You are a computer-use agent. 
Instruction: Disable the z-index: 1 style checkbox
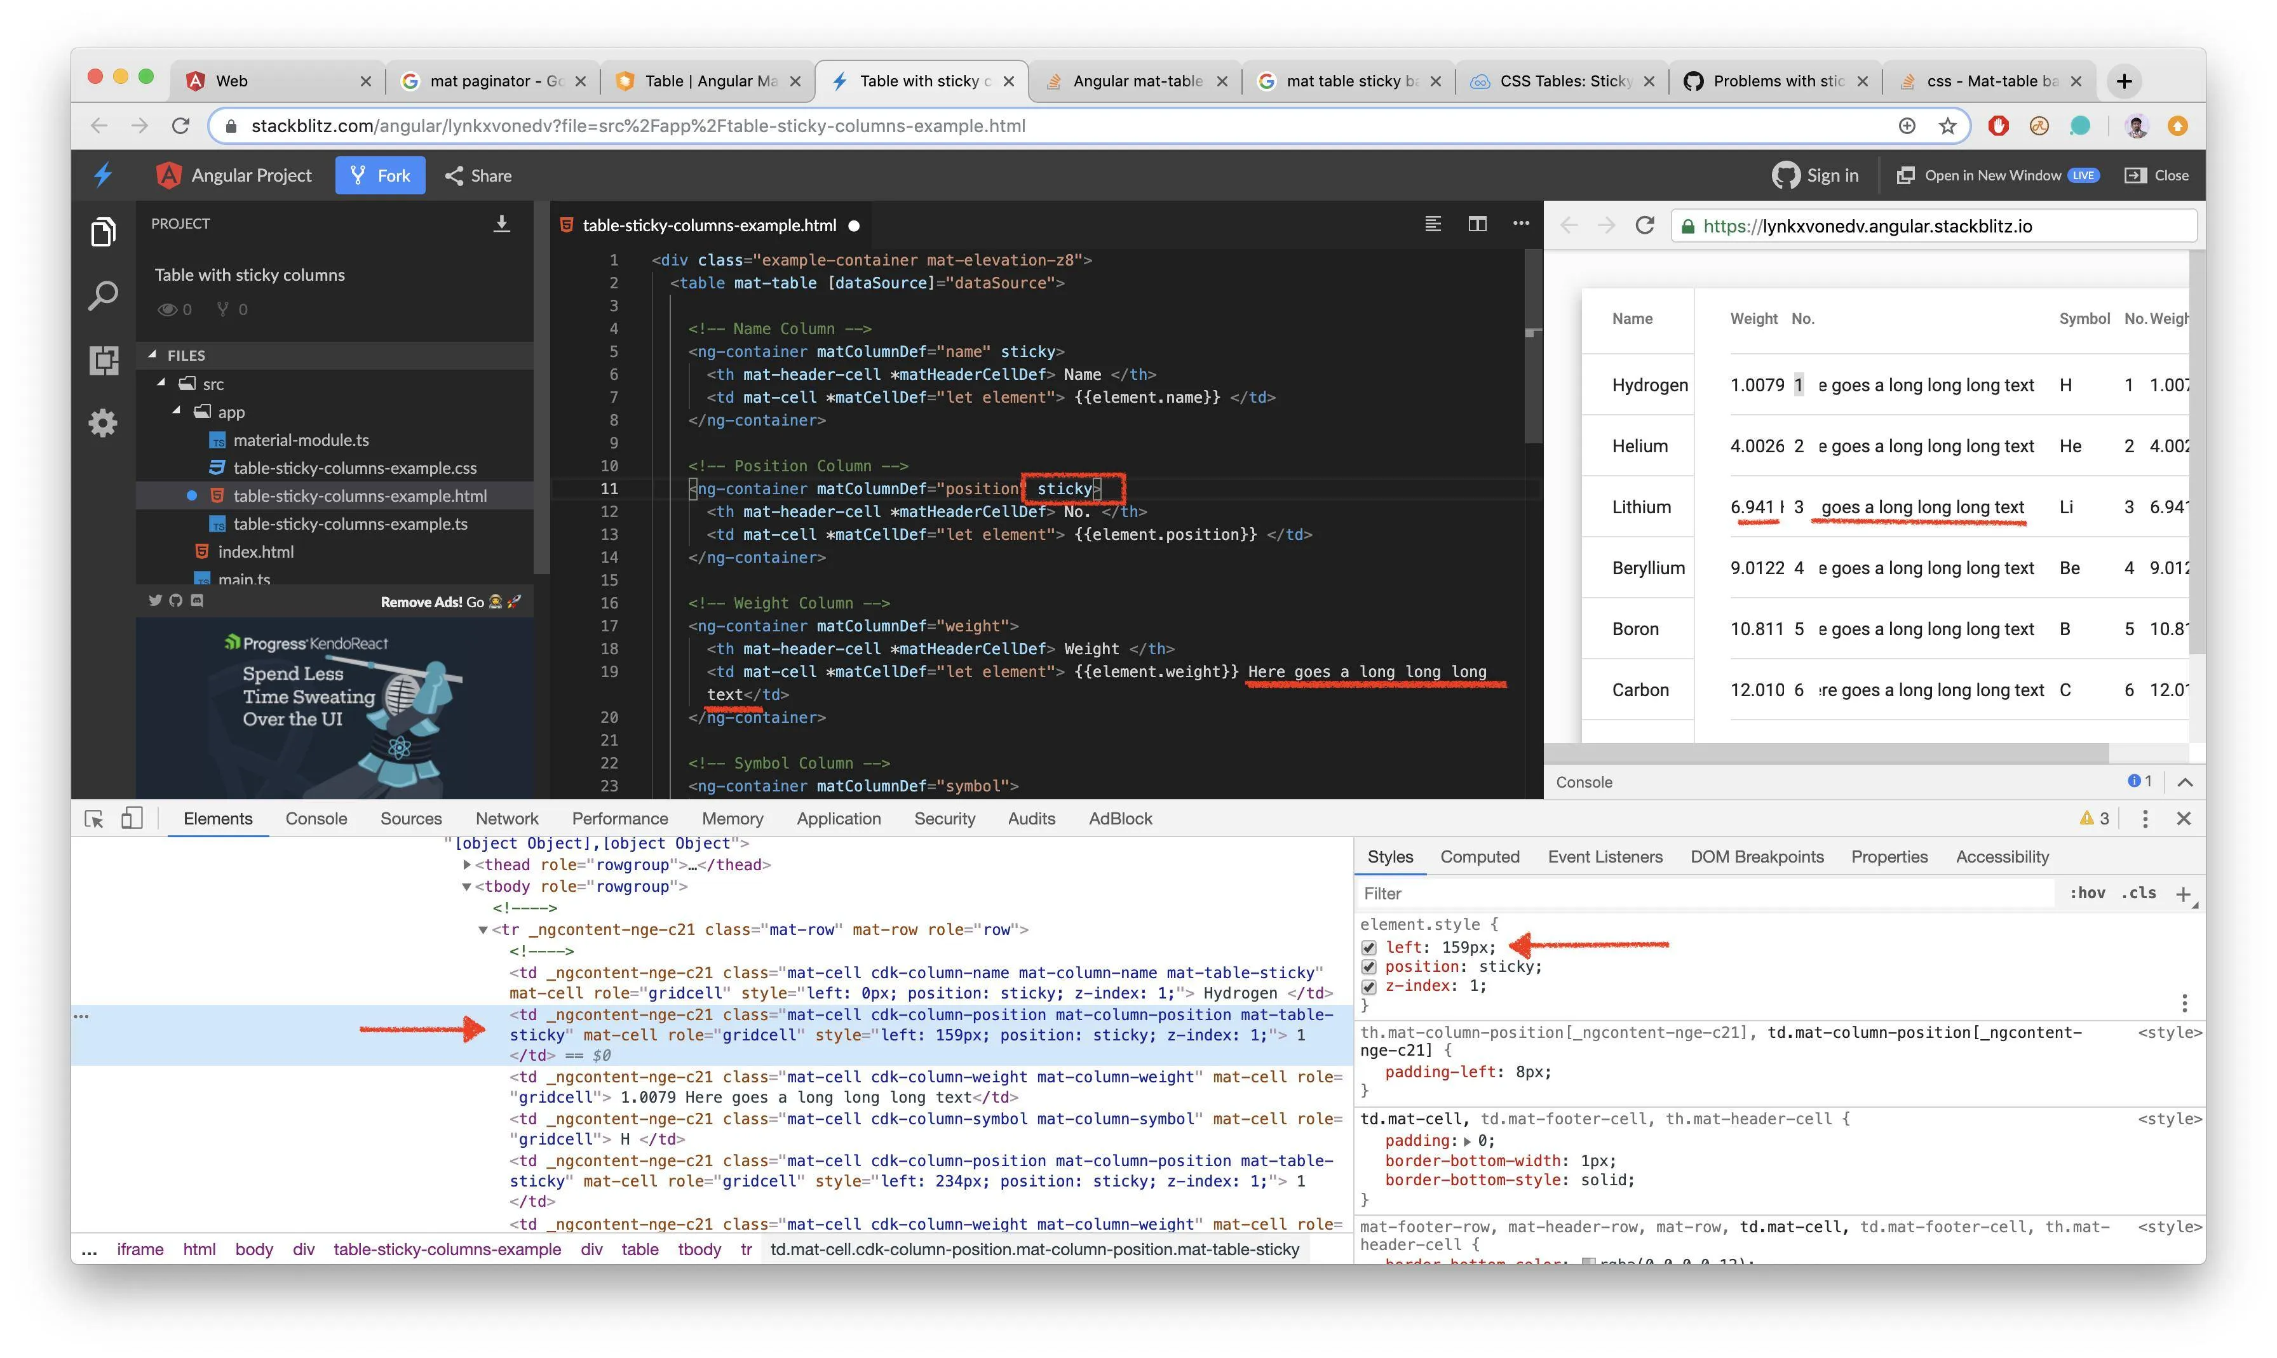click(1369, 986)
